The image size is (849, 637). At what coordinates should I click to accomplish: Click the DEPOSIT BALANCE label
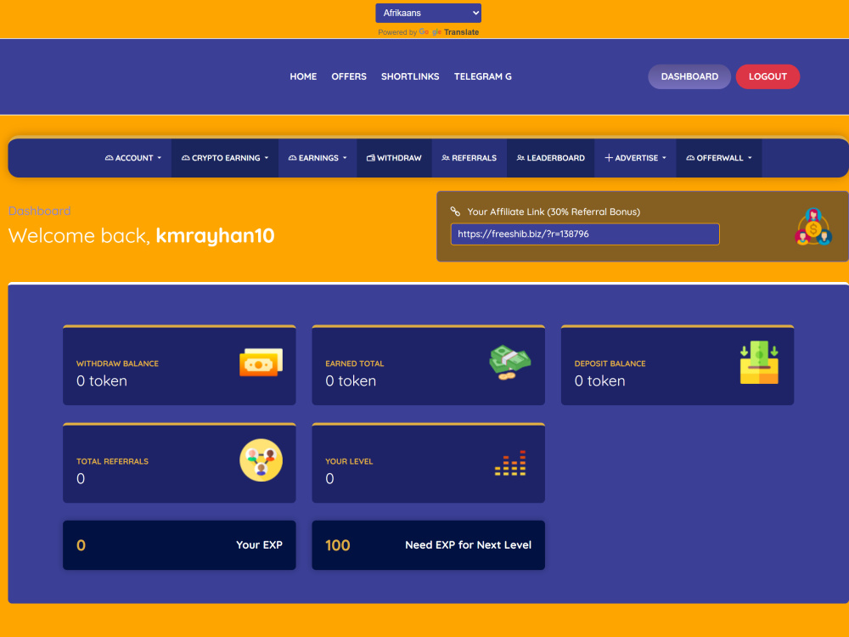tap(610, 364)
